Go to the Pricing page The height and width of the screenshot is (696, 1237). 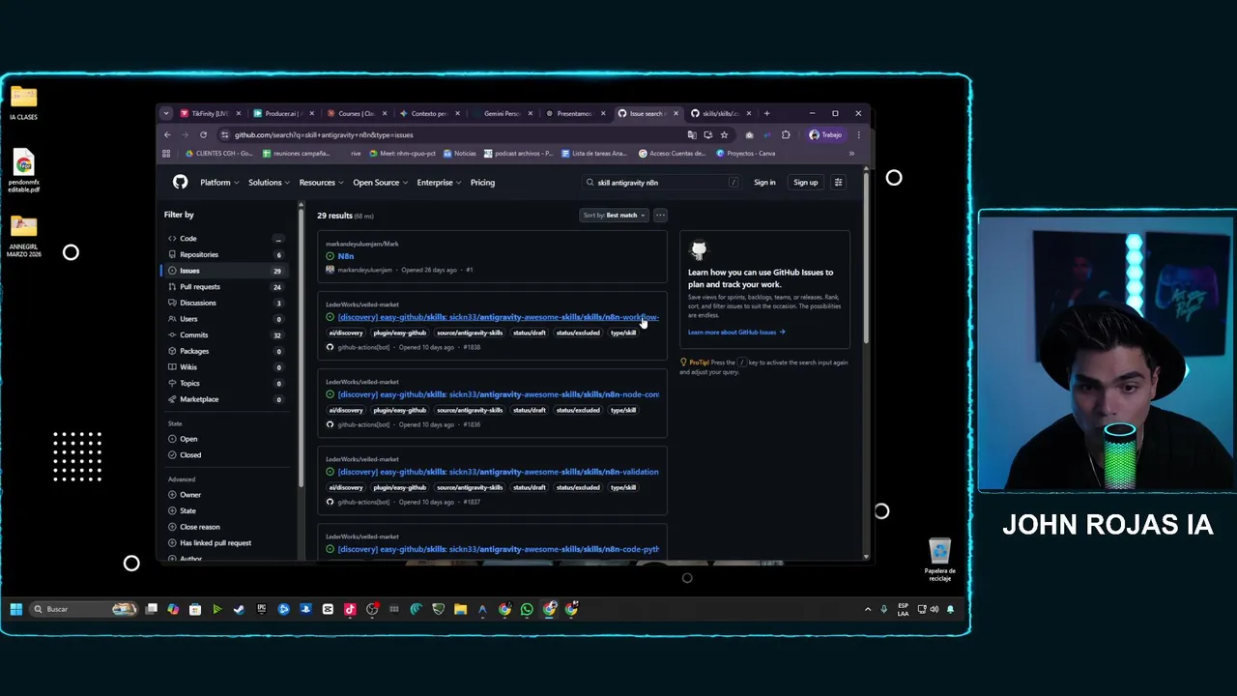[482, 183]
